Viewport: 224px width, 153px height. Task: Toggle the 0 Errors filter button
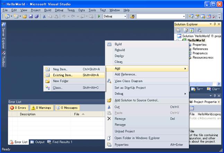(18, 108)
